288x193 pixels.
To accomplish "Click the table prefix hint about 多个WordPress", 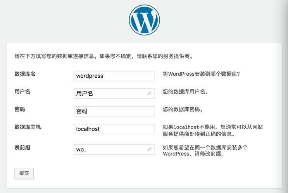I will (205, 151).
